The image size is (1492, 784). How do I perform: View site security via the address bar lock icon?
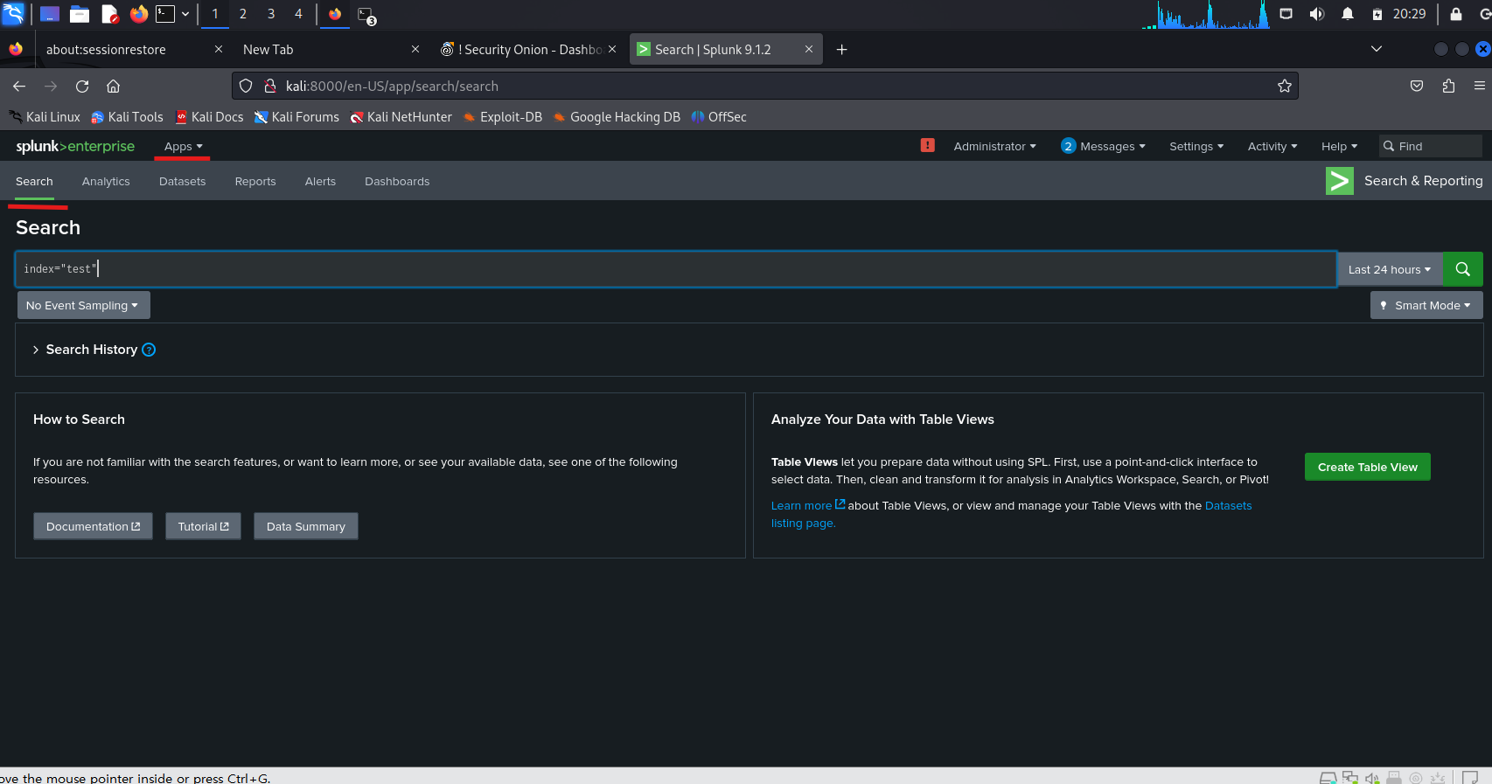pyautogui.click(x=270, y=86)
